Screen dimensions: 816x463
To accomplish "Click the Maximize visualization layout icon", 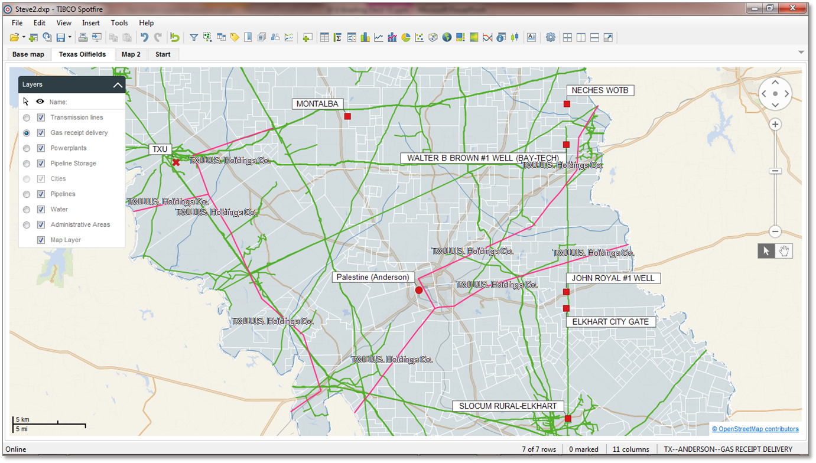I will [x=608, y=38].
